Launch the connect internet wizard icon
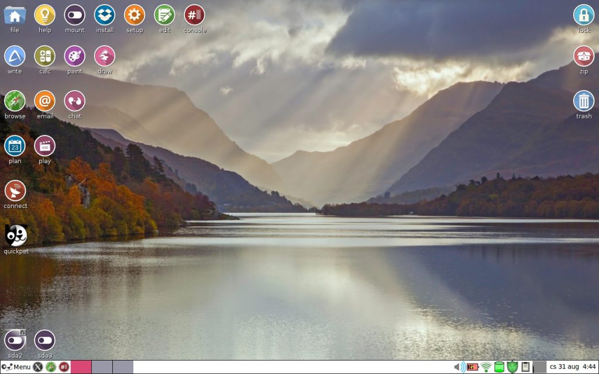The width and height of the screenshot is (599, 374). 15,191
